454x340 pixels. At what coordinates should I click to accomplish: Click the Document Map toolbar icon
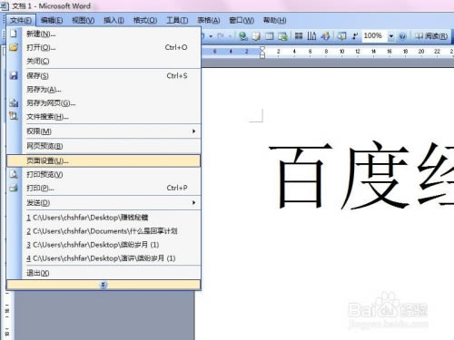pos(341,36)
